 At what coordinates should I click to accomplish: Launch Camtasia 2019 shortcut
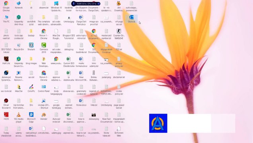click(x=44, y=48)
